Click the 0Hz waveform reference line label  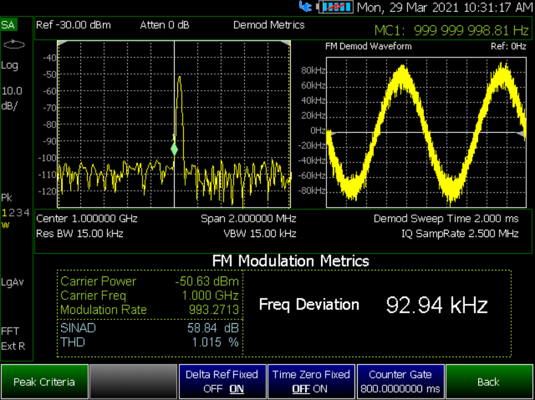[x=318, y=130]
